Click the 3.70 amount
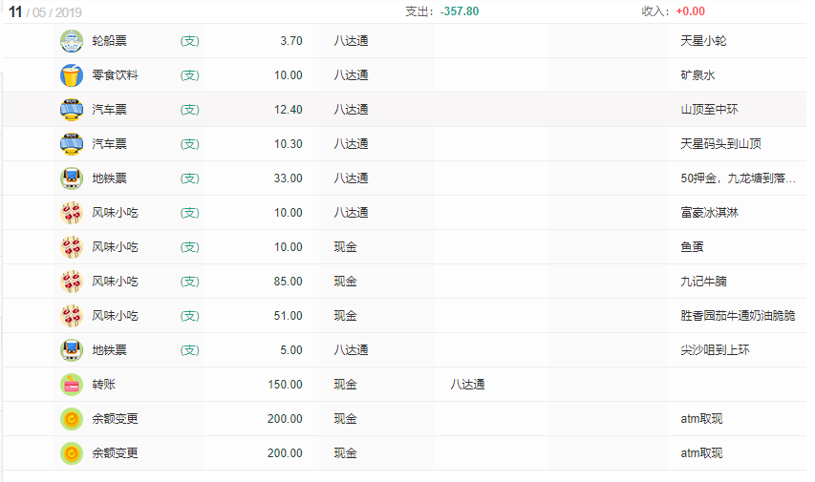This screenshot has height=482, width=815. pyautogui.click(x=291, y=41)
